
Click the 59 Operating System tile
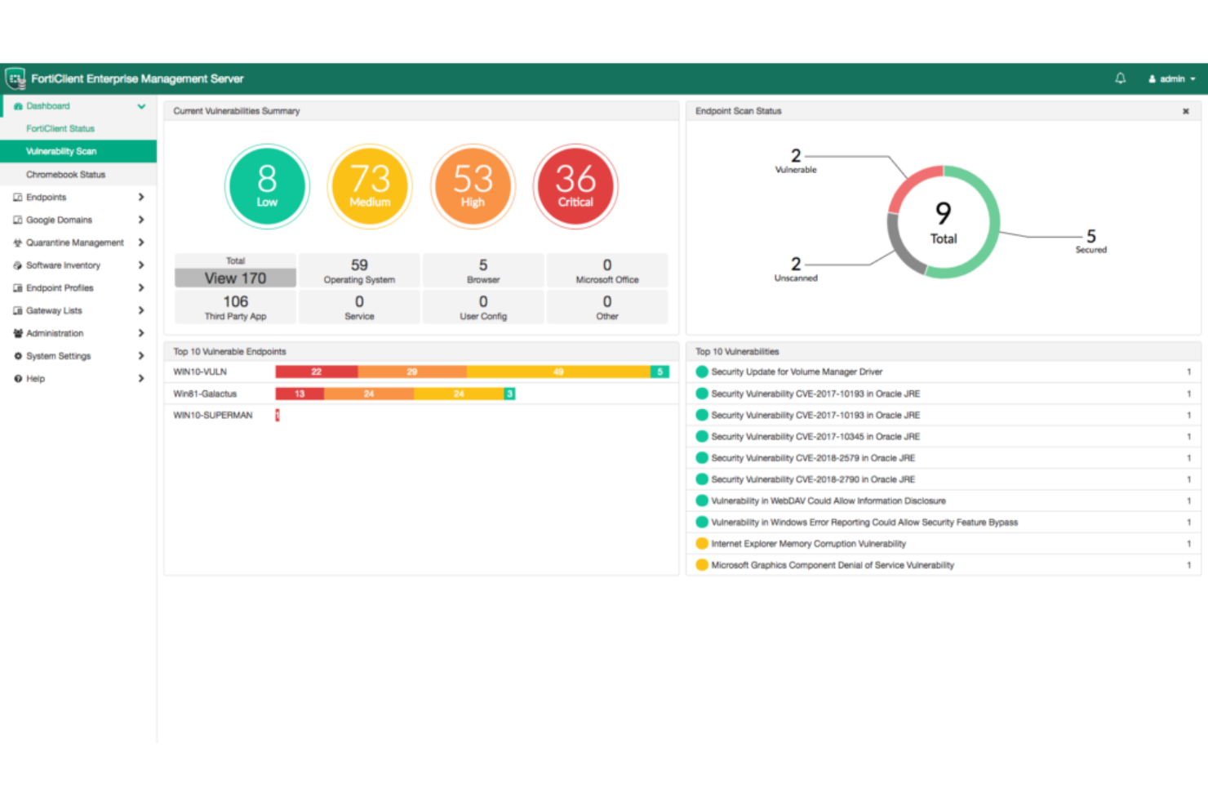(x=359, y=270)
